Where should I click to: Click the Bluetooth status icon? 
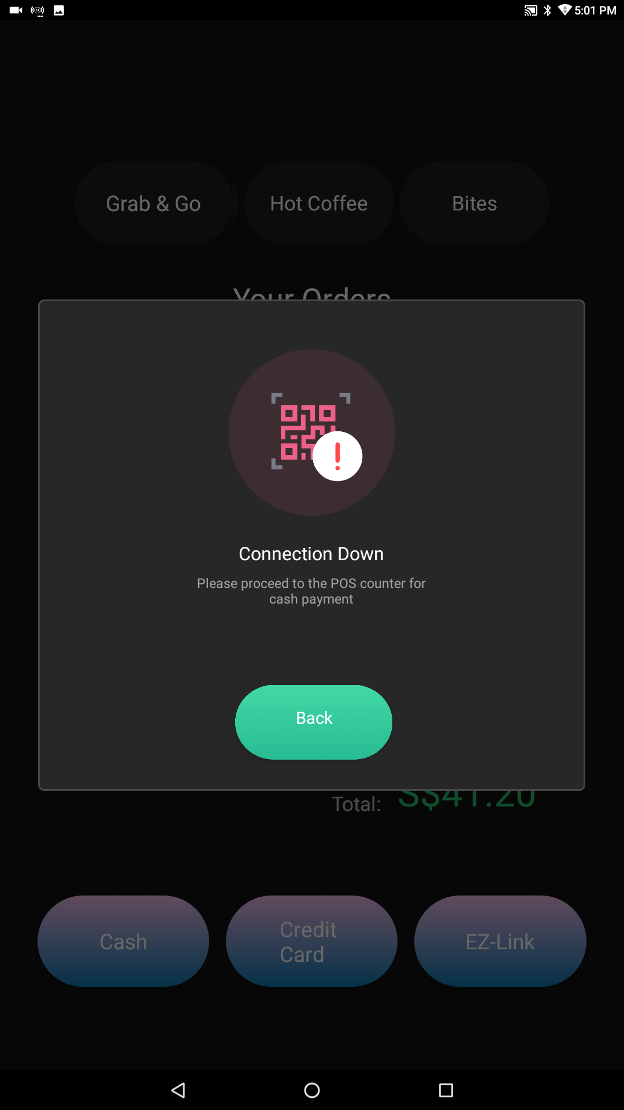547,10
